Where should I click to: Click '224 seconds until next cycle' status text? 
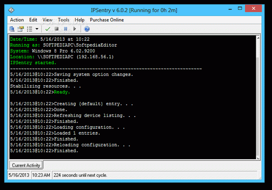click(80, 175)
